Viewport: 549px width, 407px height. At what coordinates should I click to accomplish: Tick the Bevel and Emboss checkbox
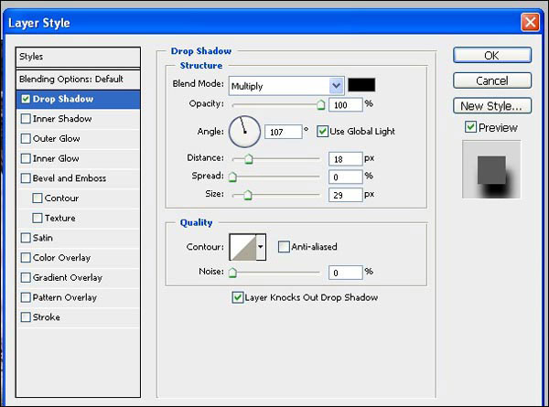point(26,178)
